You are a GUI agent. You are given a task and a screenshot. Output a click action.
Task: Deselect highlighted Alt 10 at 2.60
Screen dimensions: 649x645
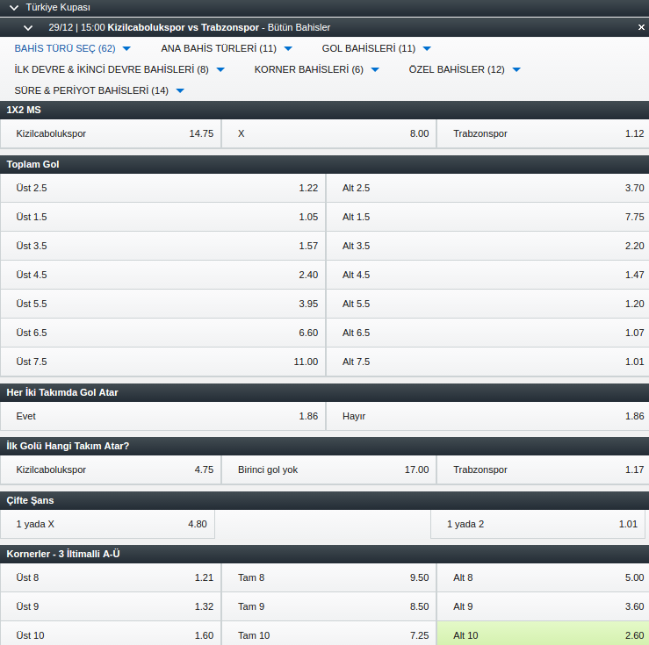pyautogui.click(x=543, y=634)
